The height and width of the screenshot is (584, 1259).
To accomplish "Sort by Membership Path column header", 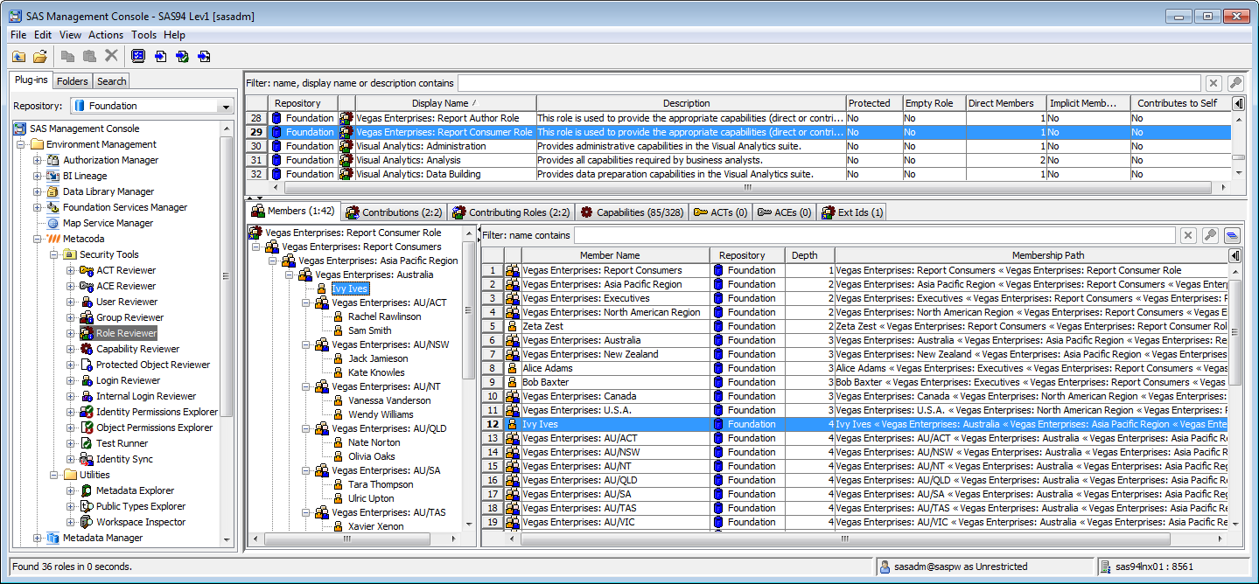I will coord(1032,255).
